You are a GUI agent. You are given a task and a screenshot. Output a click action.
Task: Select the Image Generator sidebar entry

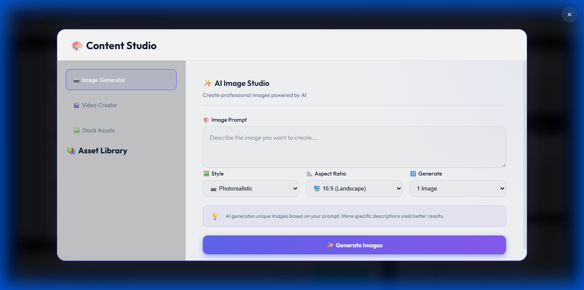(121, 79)
